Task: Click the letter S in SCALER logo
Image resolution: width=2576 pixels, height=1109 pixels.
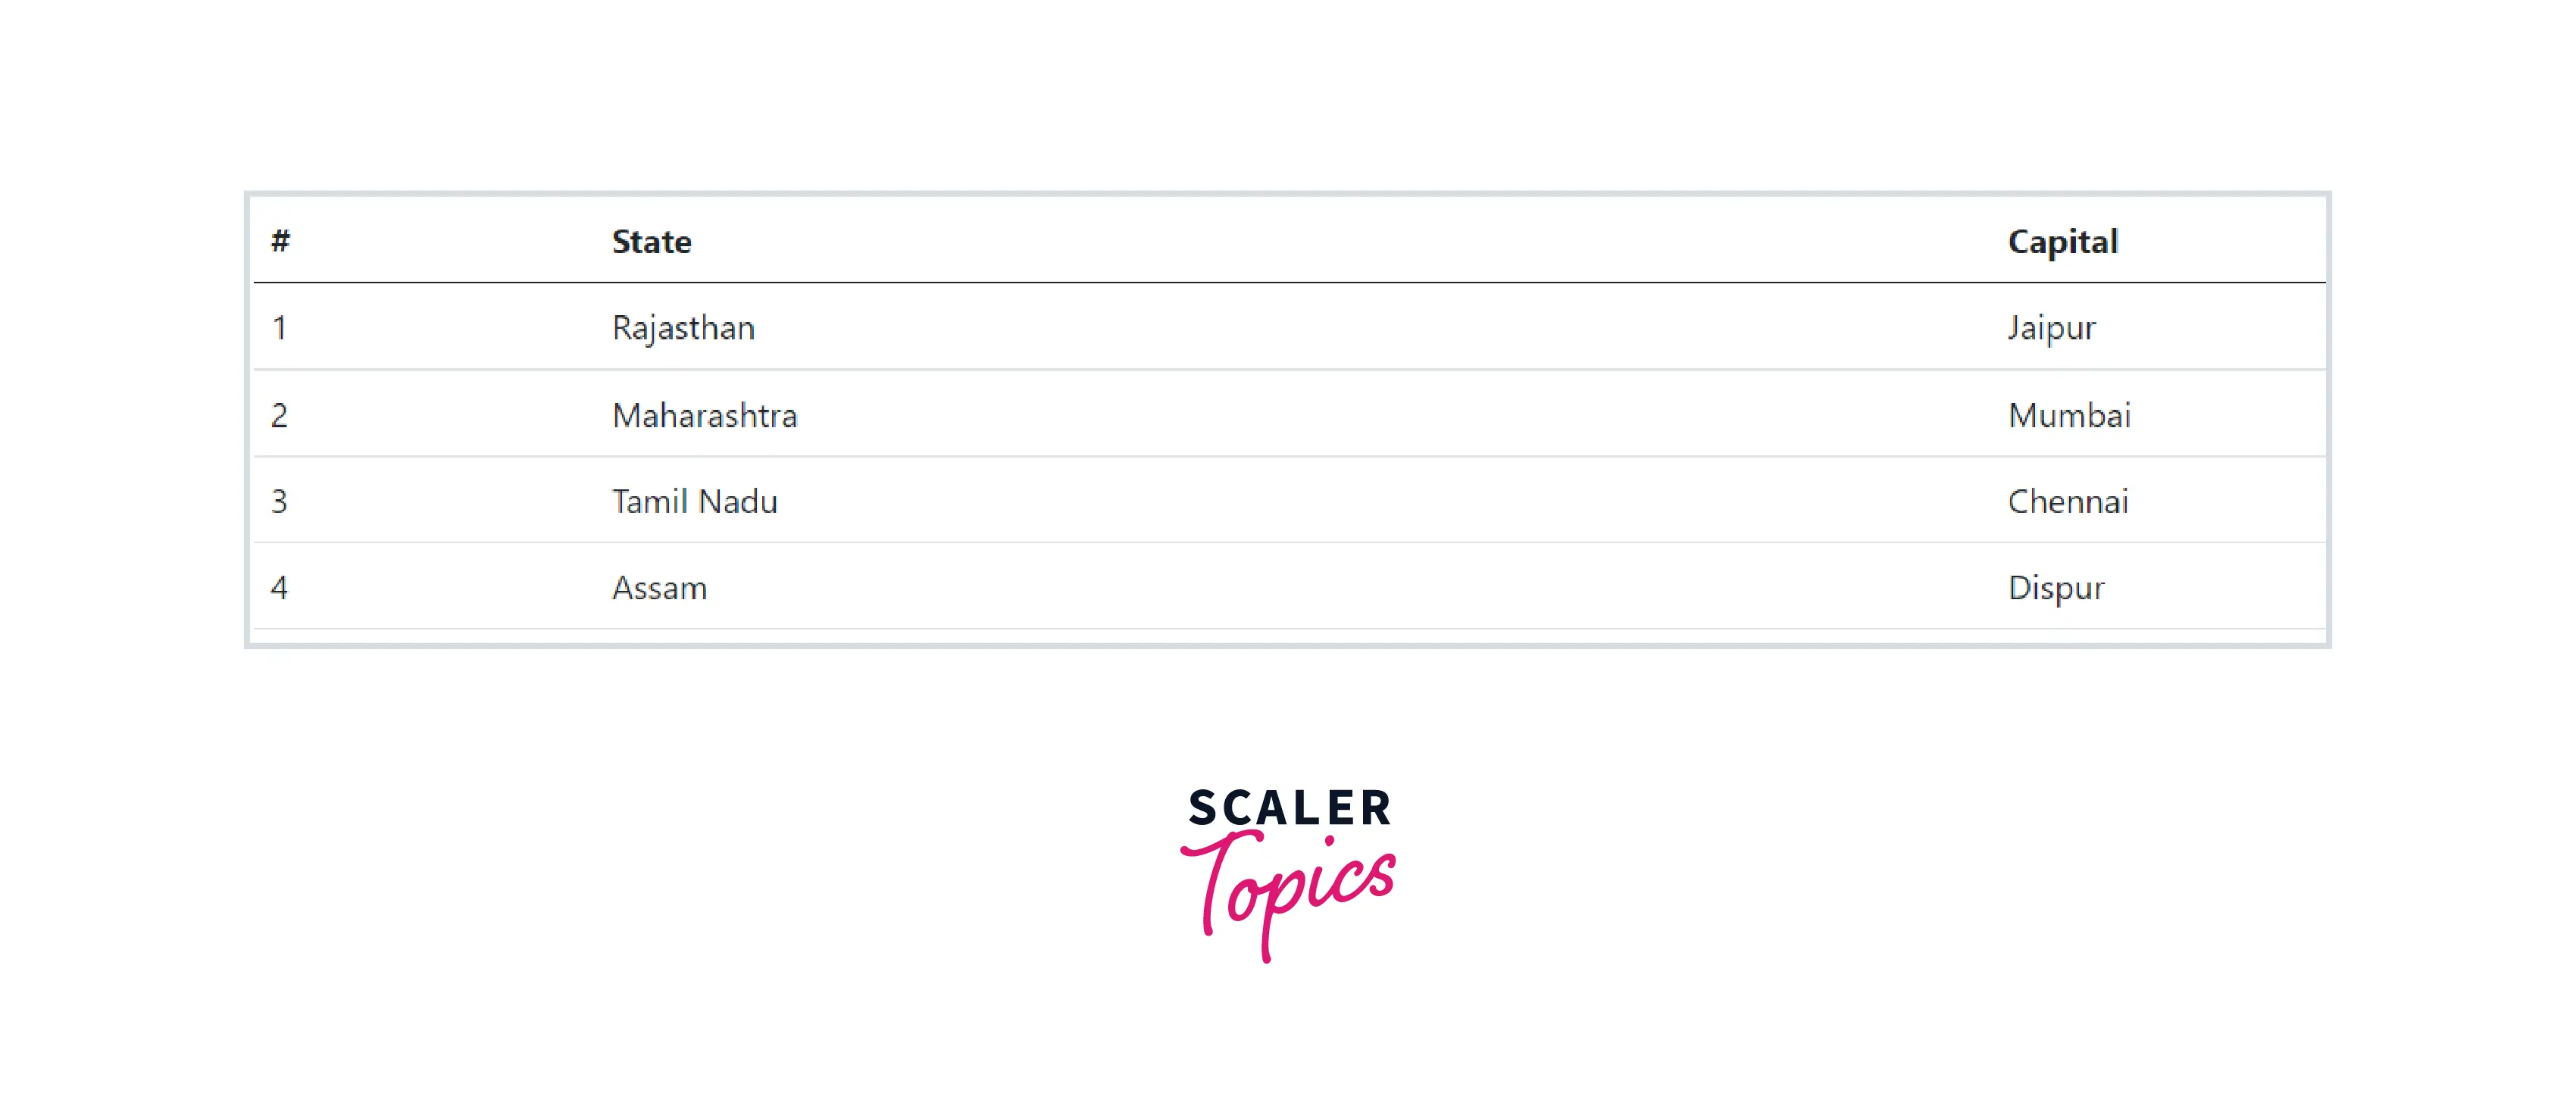Action: (1203, 808)
